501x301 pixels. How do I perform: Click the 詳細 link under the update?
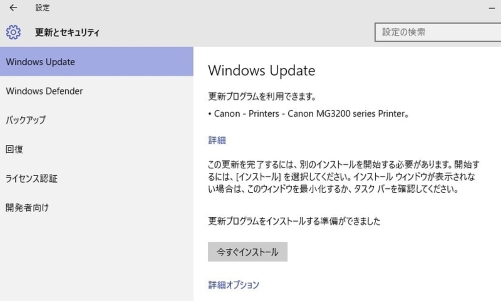217,140
